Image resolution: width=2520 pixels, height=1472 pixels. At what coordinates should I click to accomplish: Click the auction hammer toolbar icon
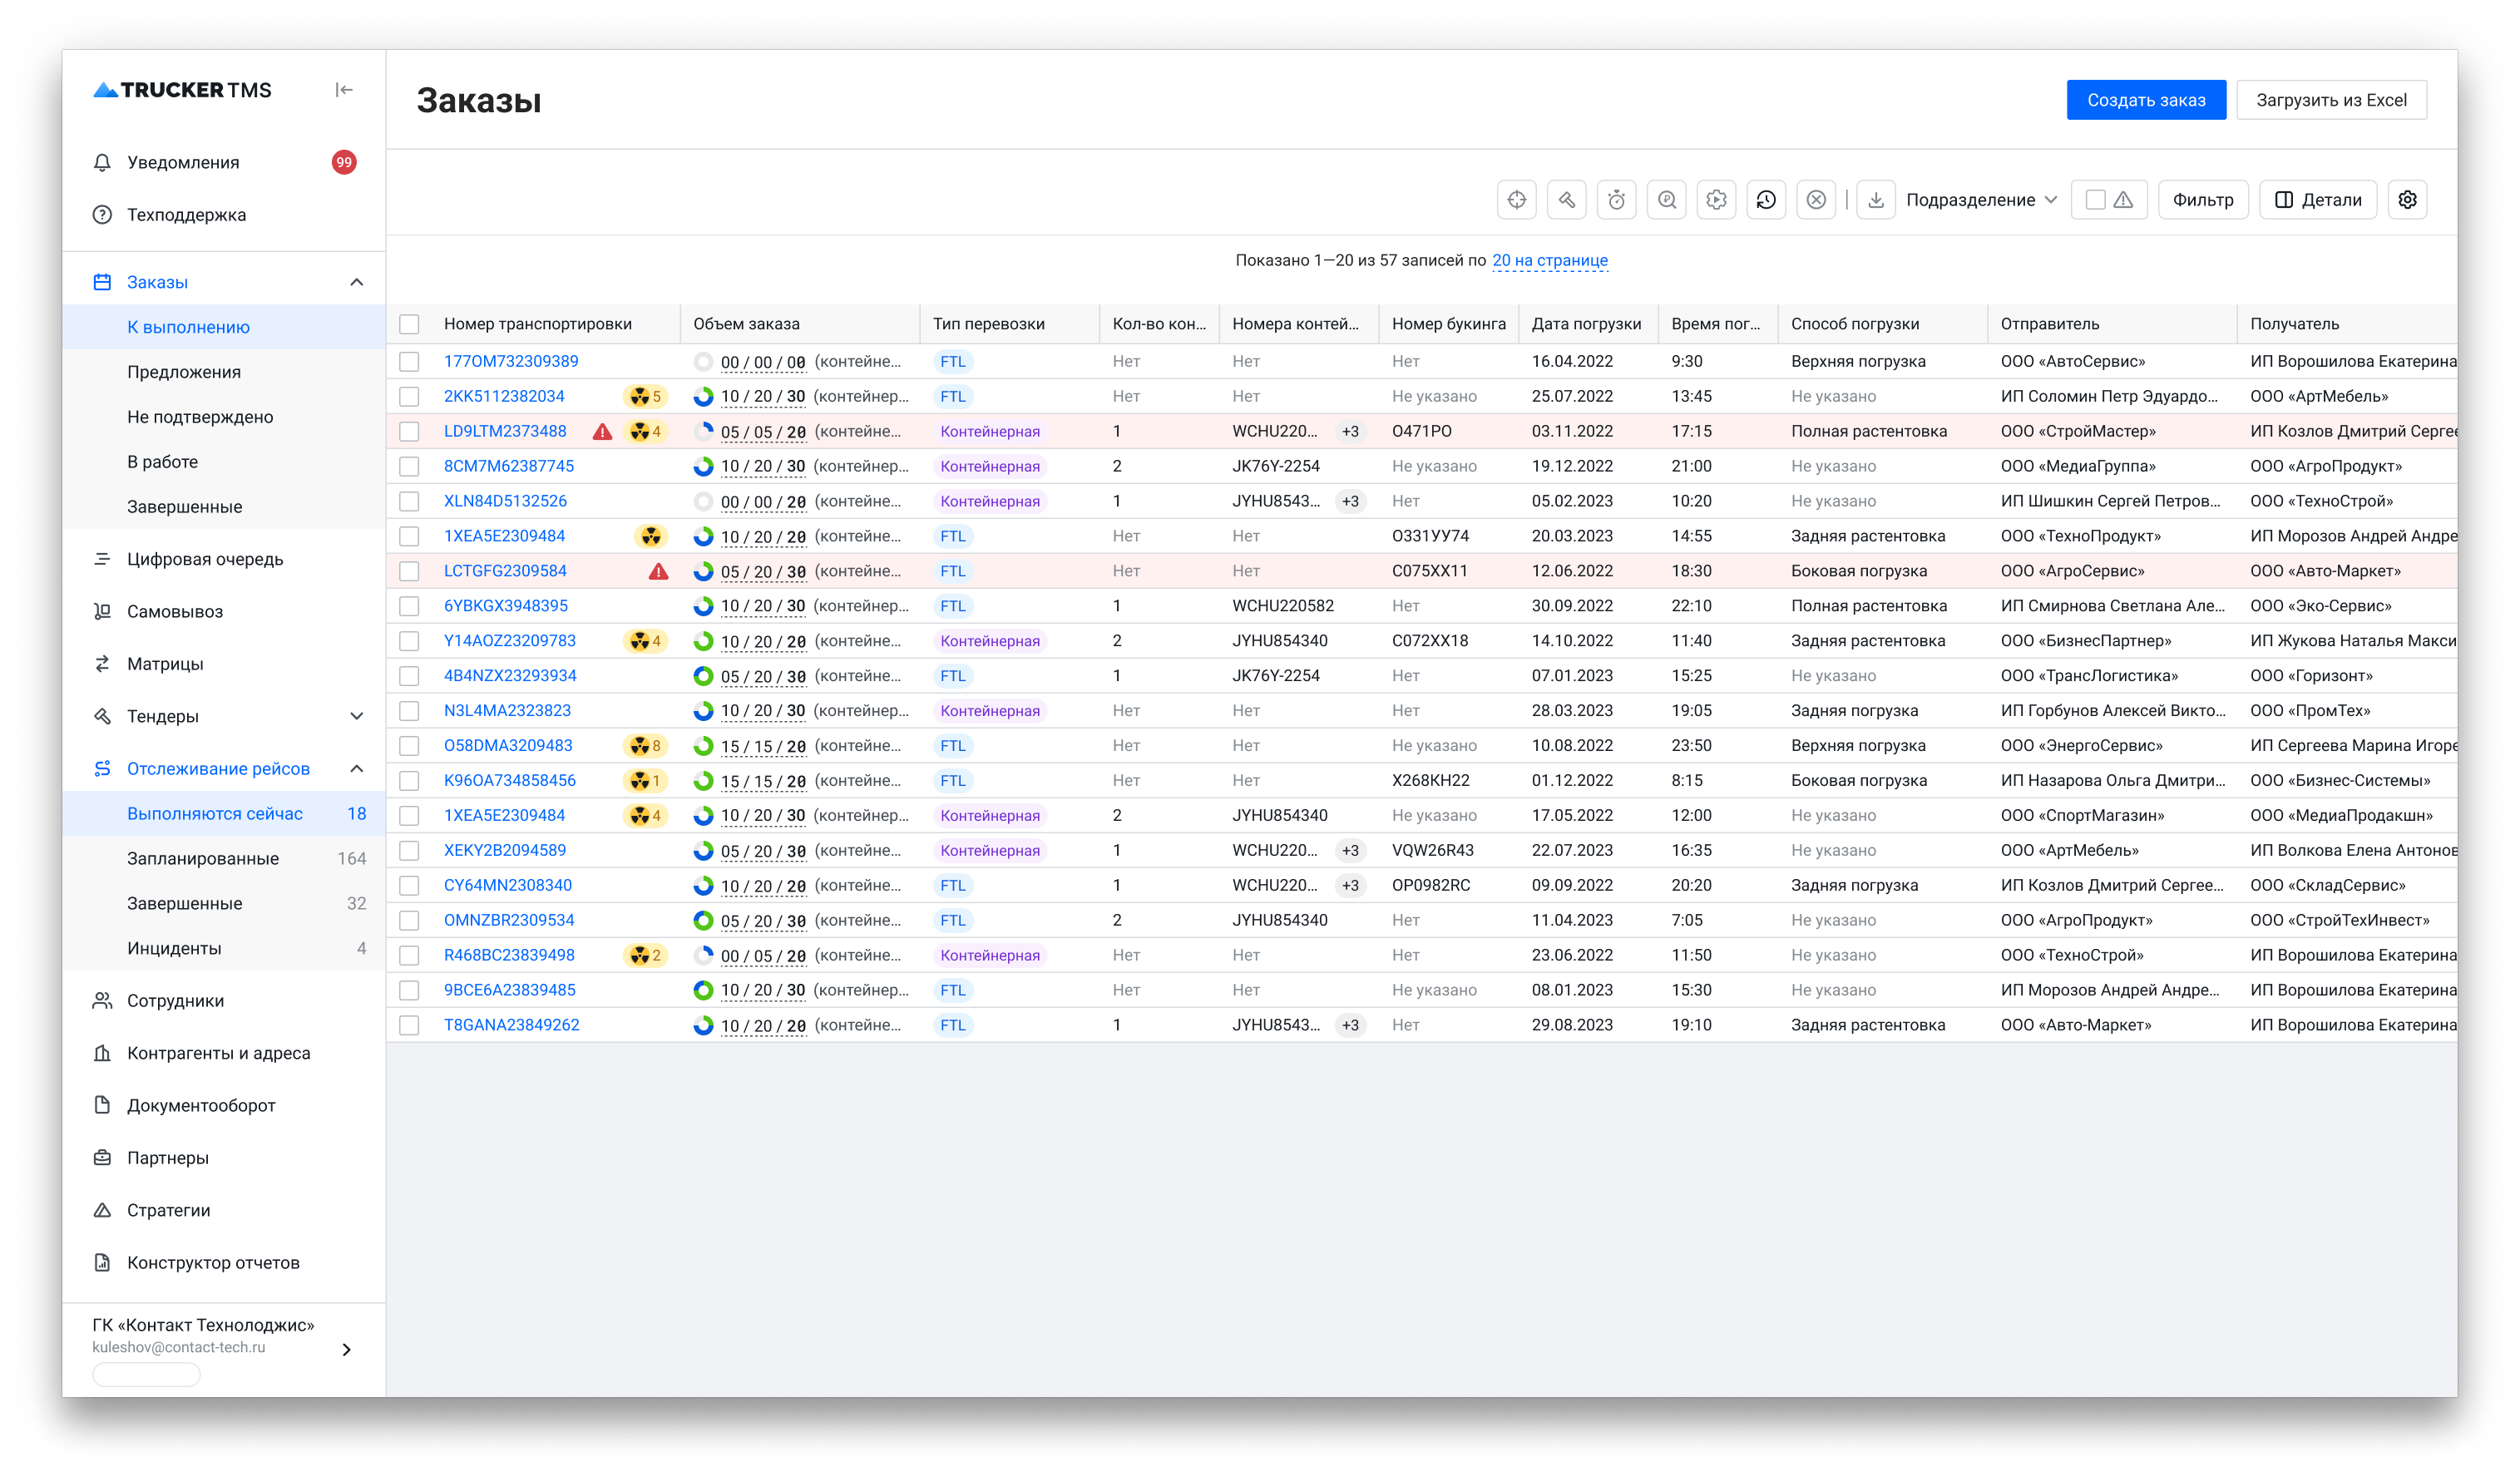[1566, 200]
